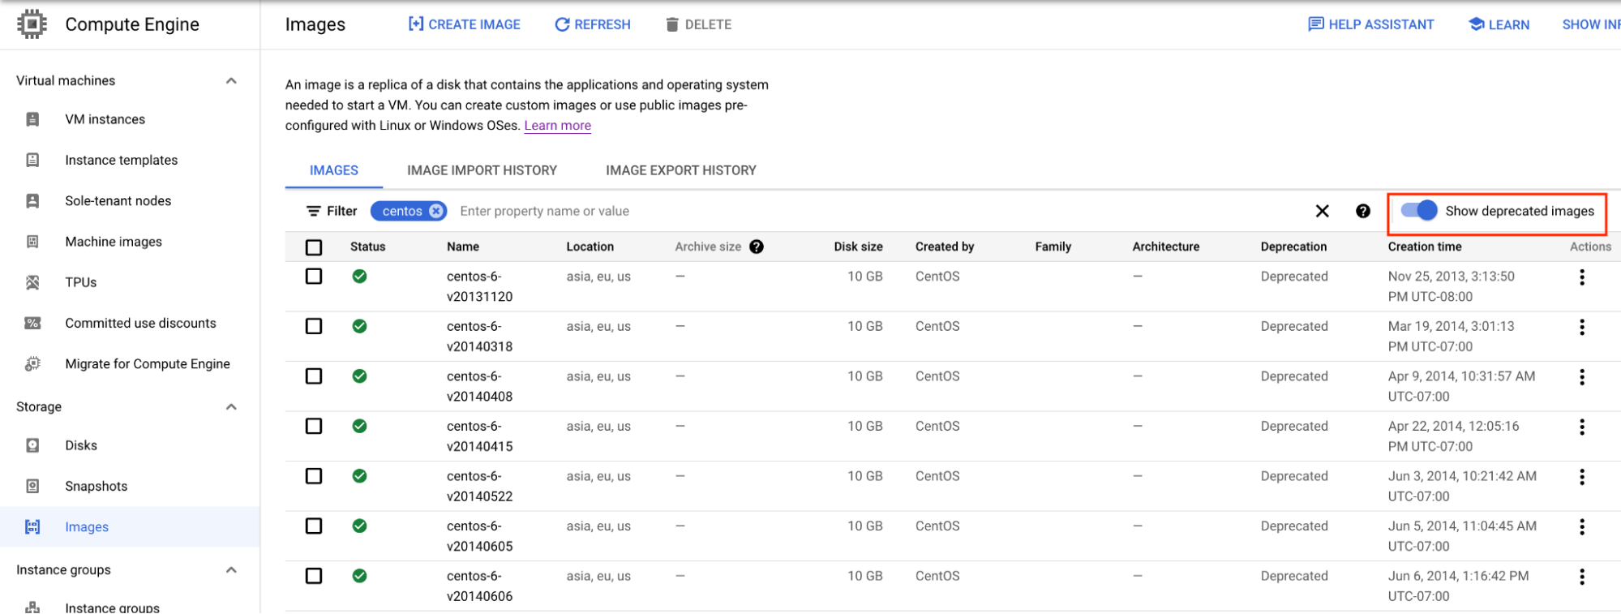Open actions menu for centos-6-v20140522
This screenshot has width=1621, height=614.
tap(1582, 477)
